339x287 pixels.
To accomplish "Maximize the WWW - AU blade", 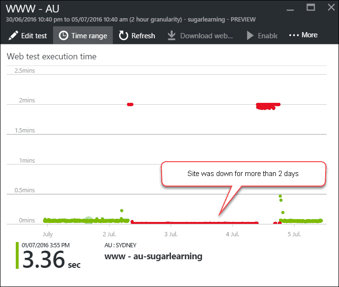I will pos(310,7).
